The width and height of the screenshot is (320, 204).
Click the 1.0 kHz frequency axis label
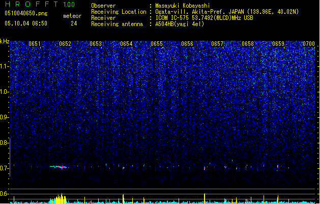tap(4, 92)
